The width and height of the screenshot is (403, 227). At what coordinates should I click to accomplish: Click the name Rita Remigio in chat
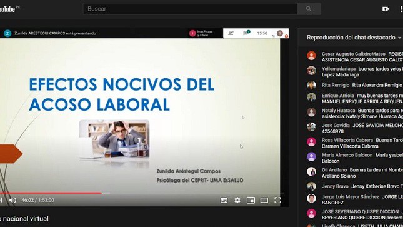336,85
